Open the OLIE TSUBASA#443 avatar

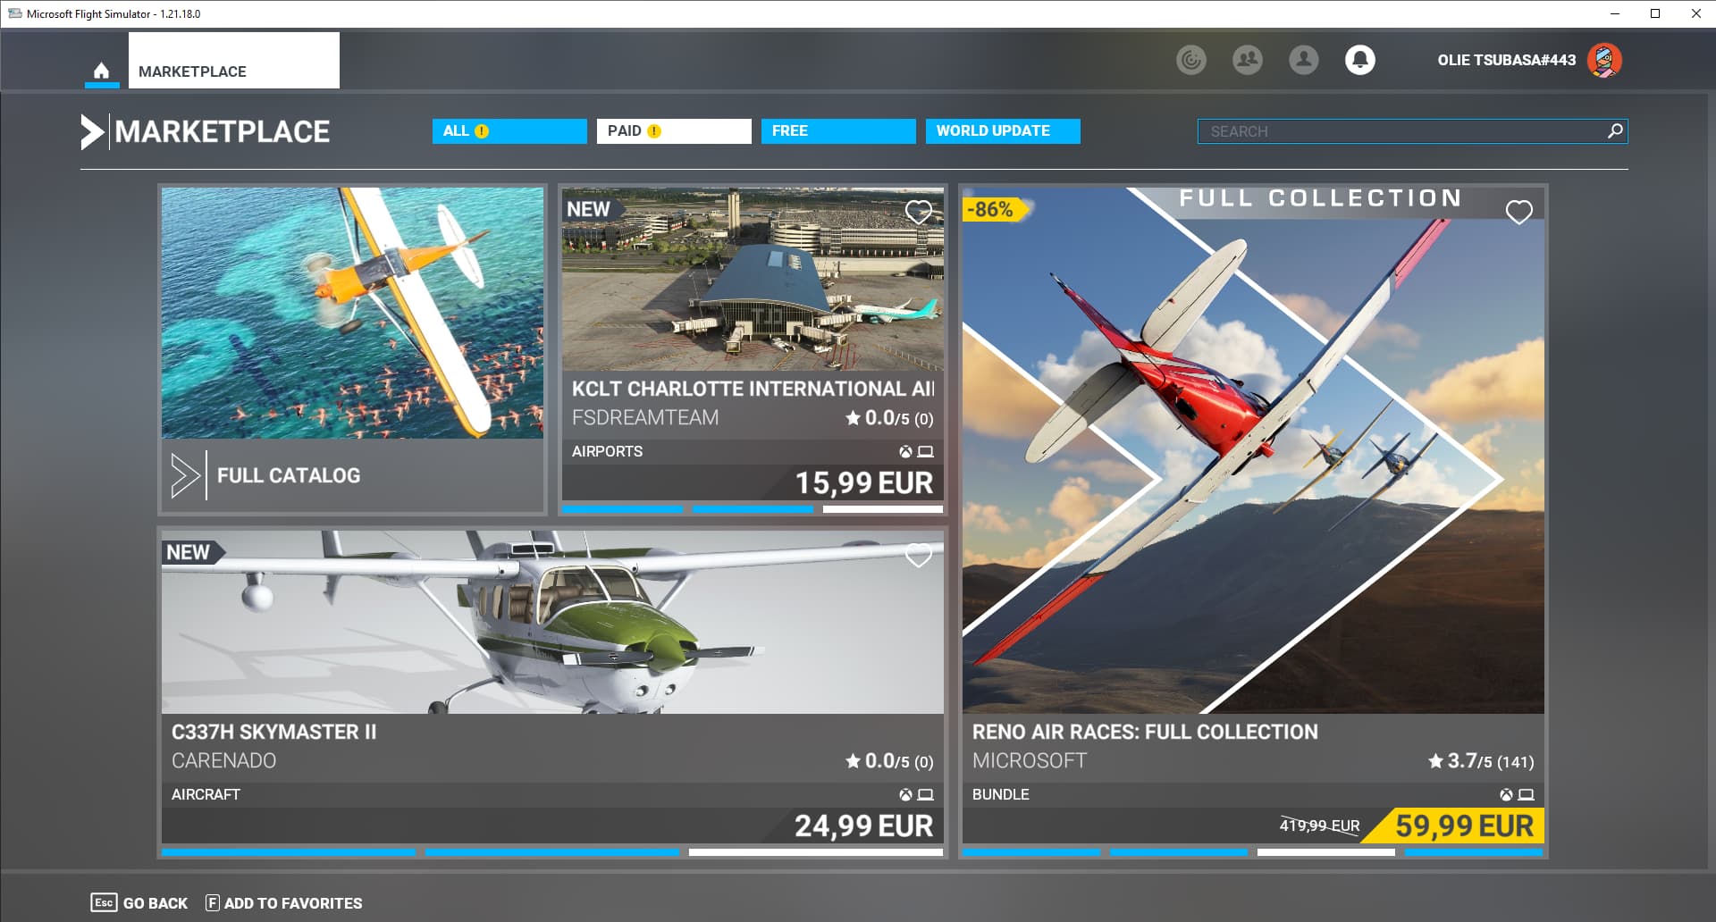(1604, 60)
